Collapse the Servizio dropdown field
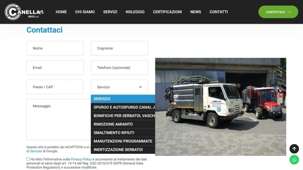303x170 pixels. (119, 87)
